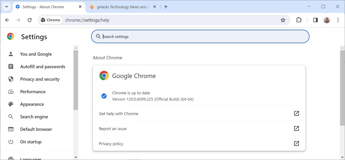This screenshot has height=160, width=345.
Task: Reload the page
Action: [30, 20]
